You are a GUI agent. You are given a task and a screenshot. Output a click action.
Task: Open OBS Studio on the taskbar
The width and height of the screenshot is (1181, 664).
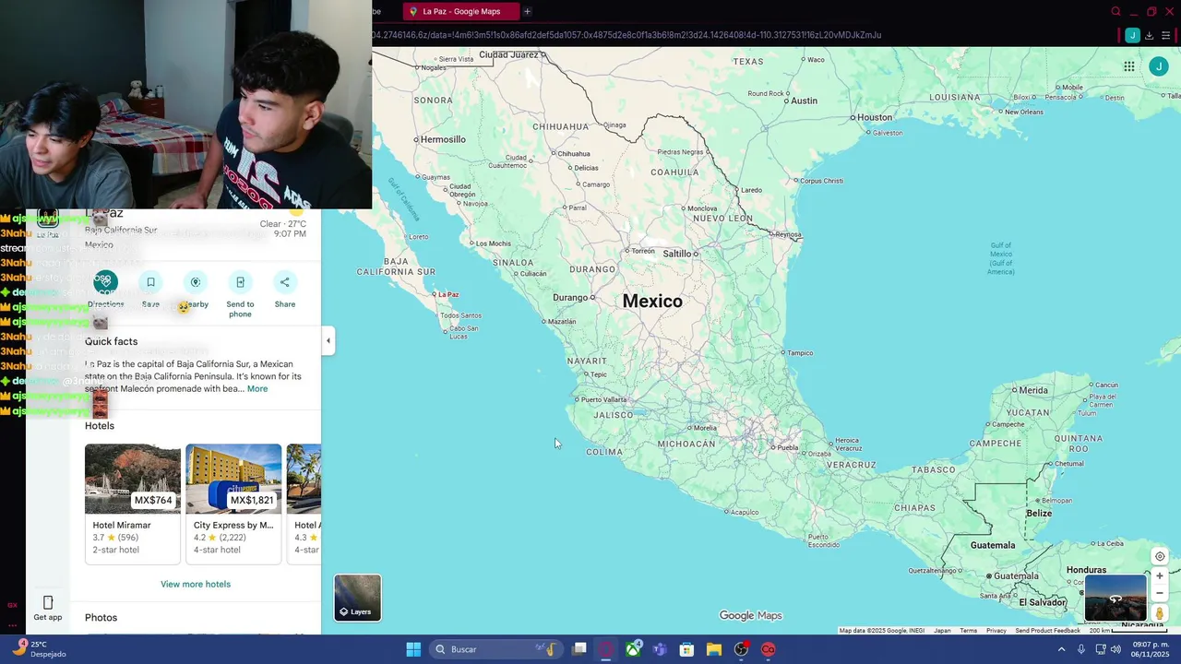(741, 649)
